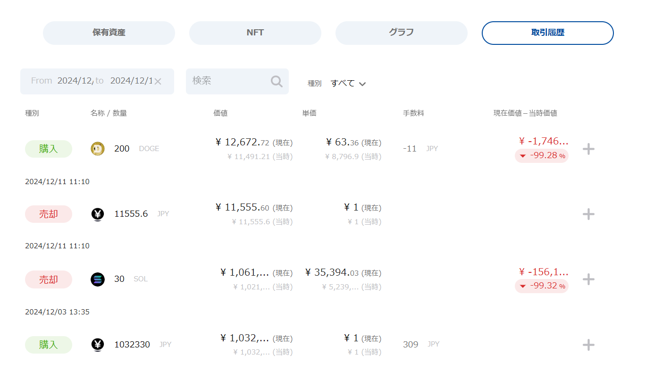Viewport: 654px width, 372px height.
Task: Click the magnifier search icon
Action: (x=277, y=82)
